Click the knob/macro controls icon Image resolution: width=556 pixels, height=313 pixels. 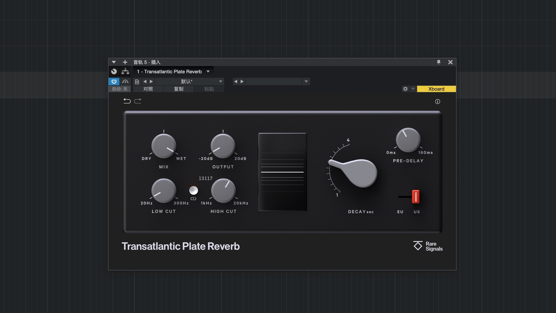pos(114,71)
